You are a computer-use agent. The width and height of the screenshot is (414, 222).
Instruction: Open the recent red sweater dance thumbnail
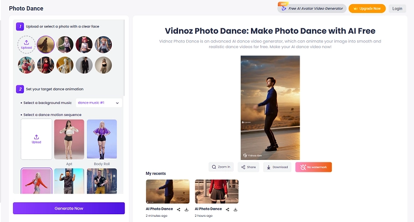(216, 191)
